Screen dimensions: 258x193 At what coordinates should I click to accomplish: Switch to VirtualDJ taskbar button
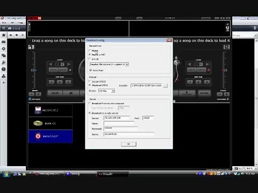(x=113, y=174)
